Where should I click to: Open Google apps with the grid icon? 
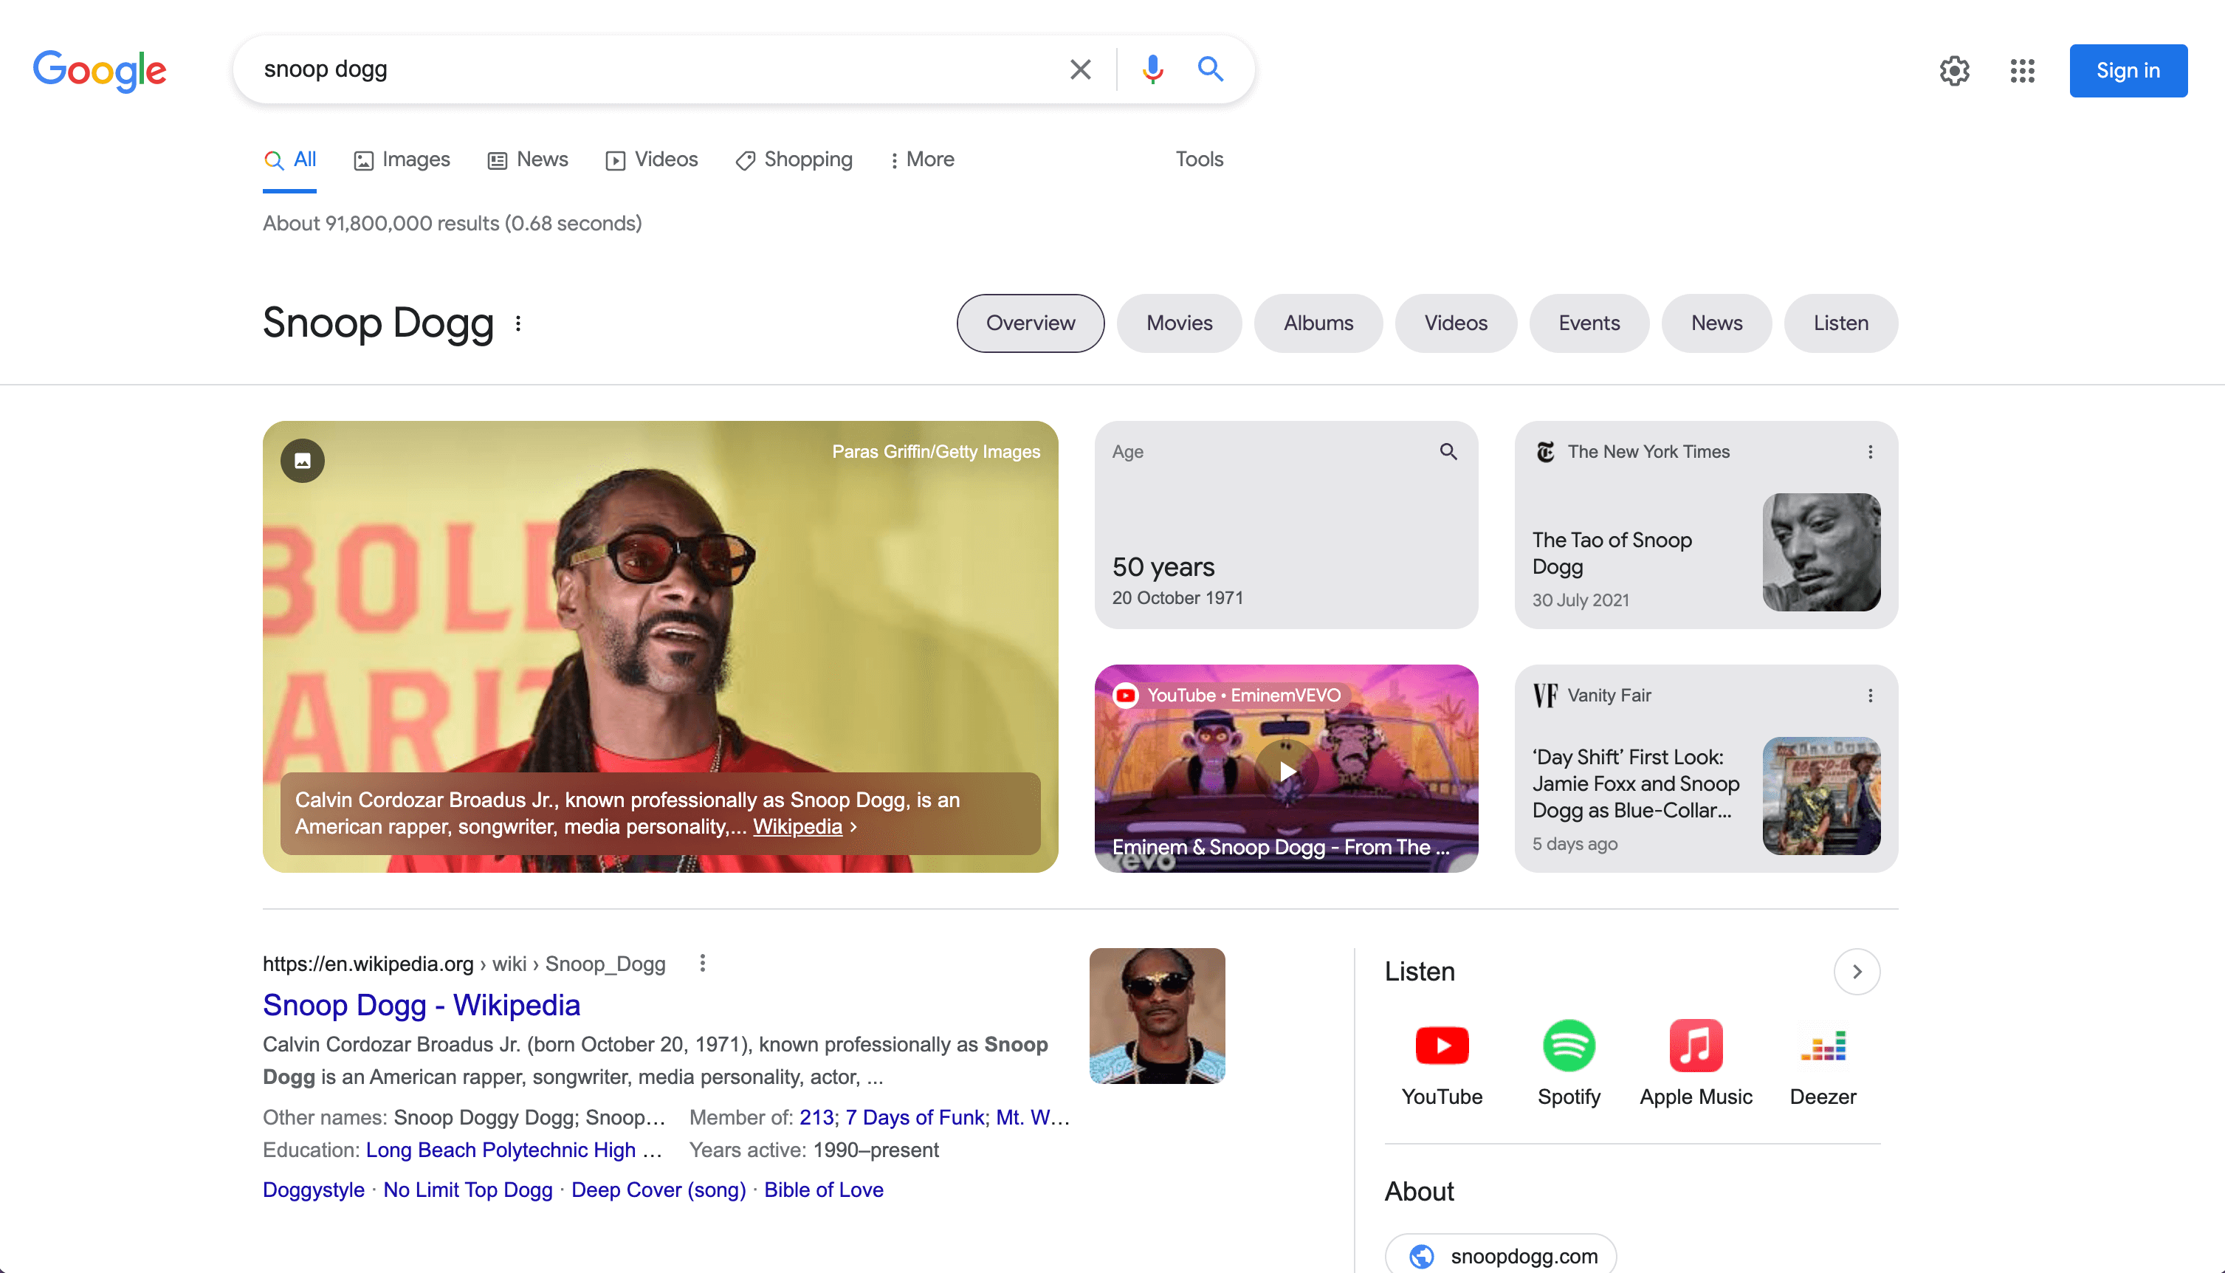click(2021, 71)
